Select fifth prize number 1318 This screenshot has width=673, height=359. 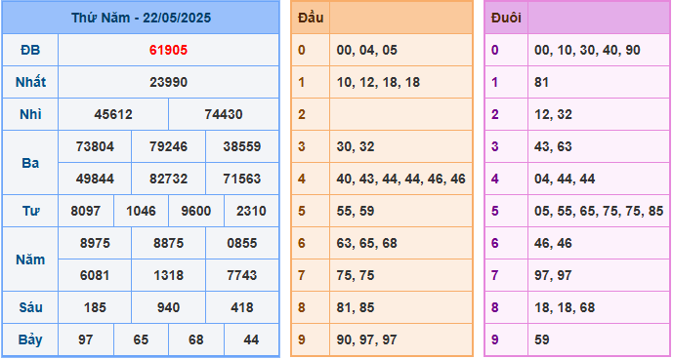coord(168,275)
